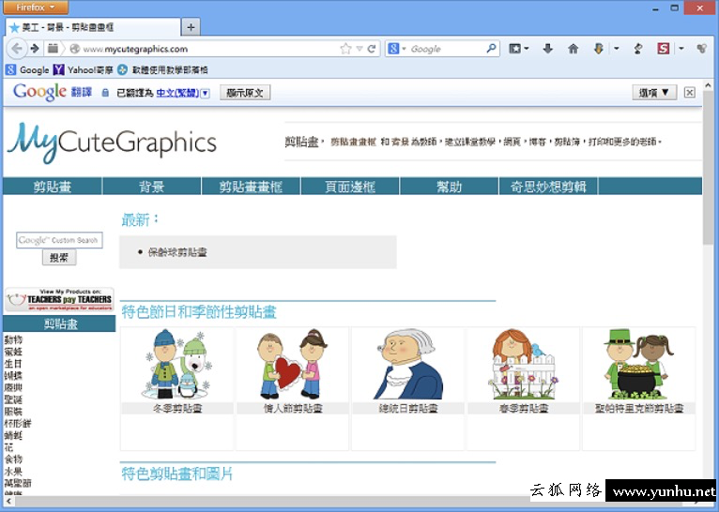Click the 顯示原文 show original button

245,93
